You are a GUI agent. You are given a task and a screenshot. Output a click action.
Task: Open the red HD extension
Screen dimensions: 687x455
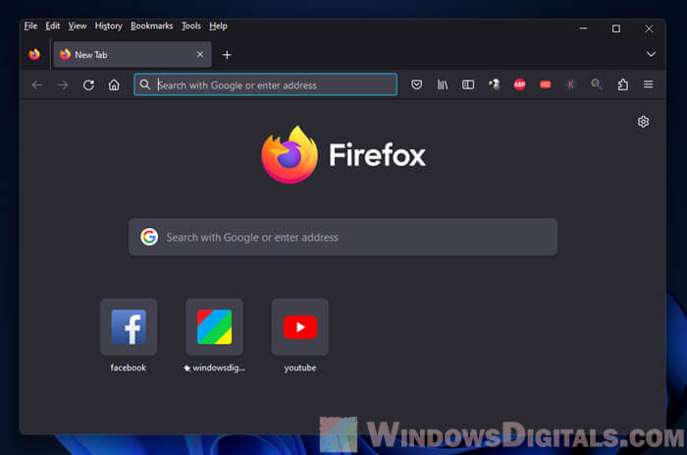coord(545,85)
